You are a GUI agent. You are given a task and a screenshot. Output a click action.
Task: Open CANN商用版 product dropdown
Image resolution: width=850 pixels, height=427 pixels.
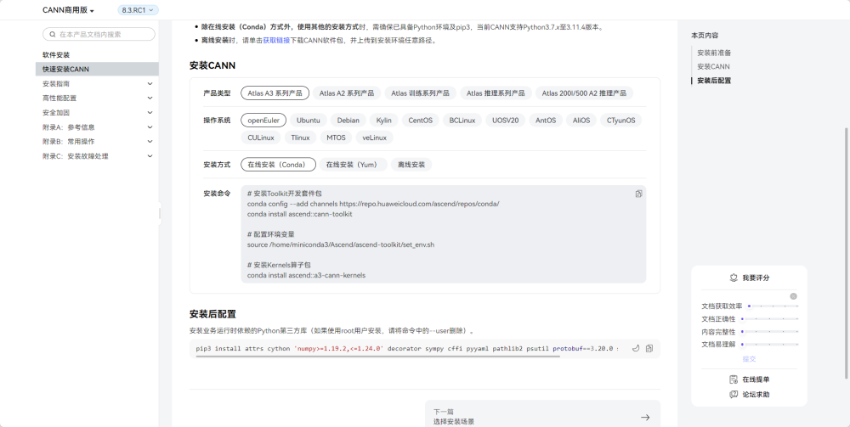[x=68, y=10]
